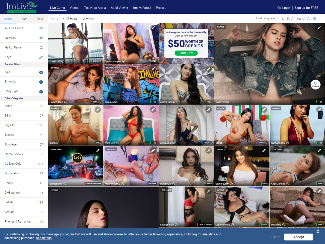This screenshot has height=244, width=325.
Task: Click the $50 worth of credits banner
Action: 186,43
